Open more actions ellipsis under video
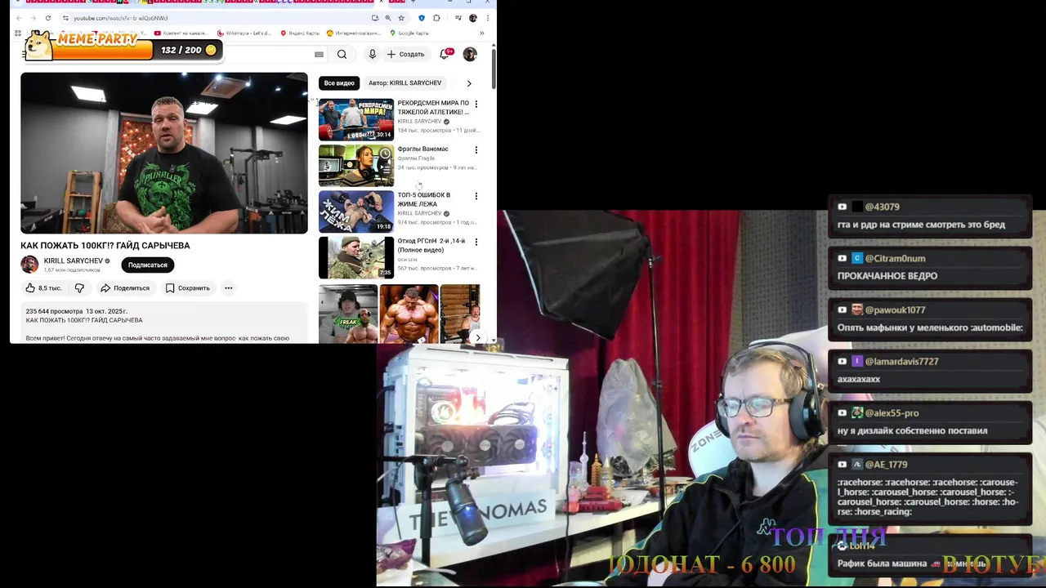 [229, 287]
